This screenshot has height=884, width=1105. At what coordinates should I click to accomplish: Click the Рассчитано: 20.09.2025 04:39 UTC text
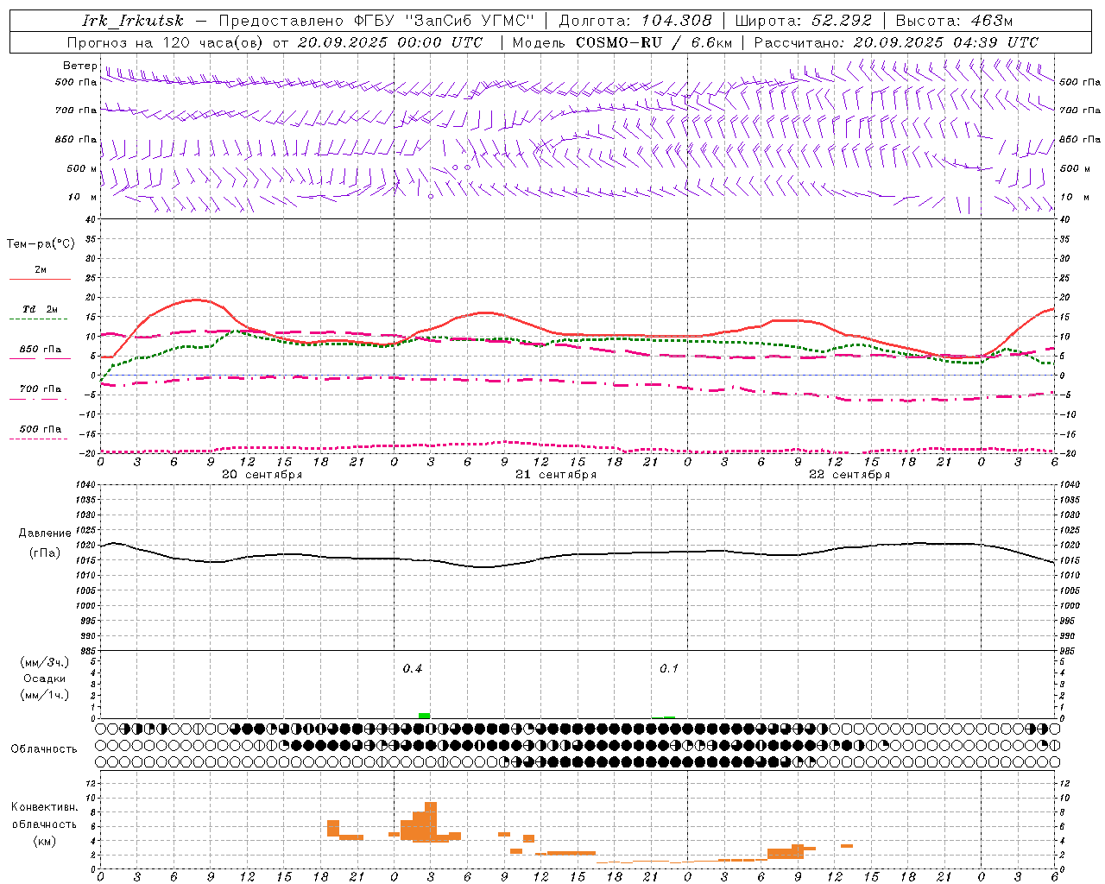point(896,42)
